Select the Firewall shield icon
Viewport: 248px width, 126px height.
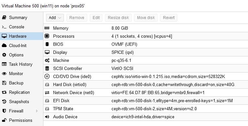[4, 111]
